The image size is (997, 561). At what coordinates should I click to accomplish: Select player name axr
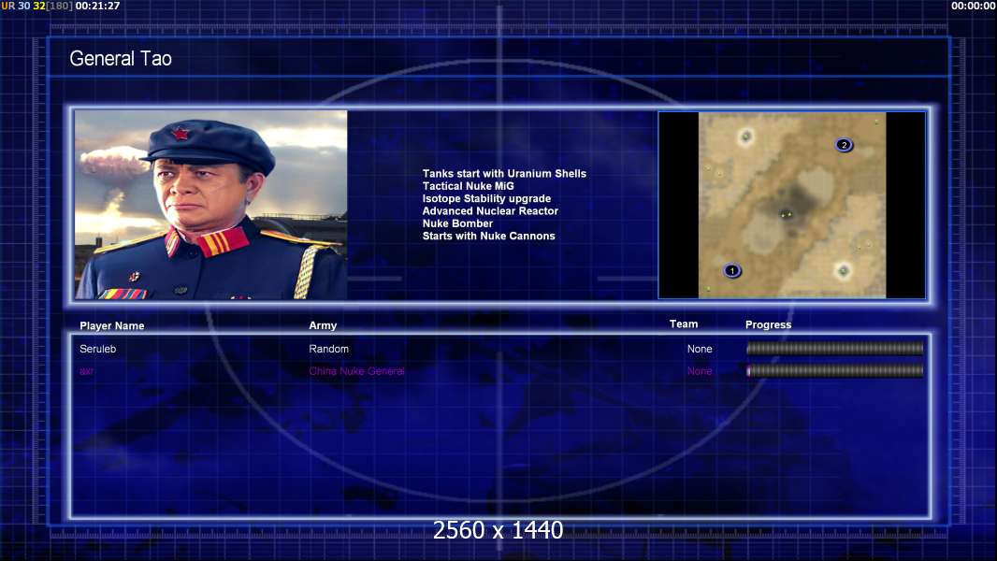click(x=86, y=371)
